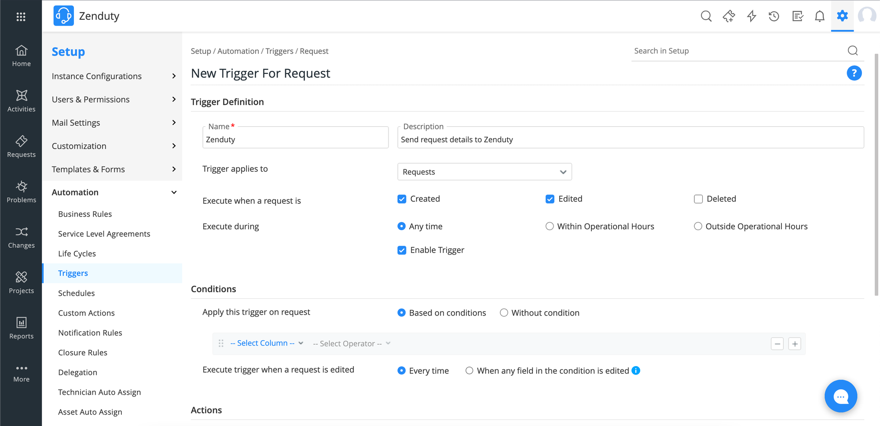Click the Search in Setup magnifier icon
This screenshot has height=426, width=880.
tap(853, 51)
